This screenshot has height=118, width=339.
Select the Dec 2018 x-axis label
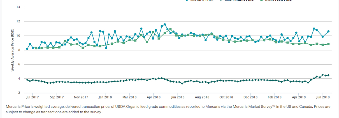pyautogui.click(x=250, y=97)
